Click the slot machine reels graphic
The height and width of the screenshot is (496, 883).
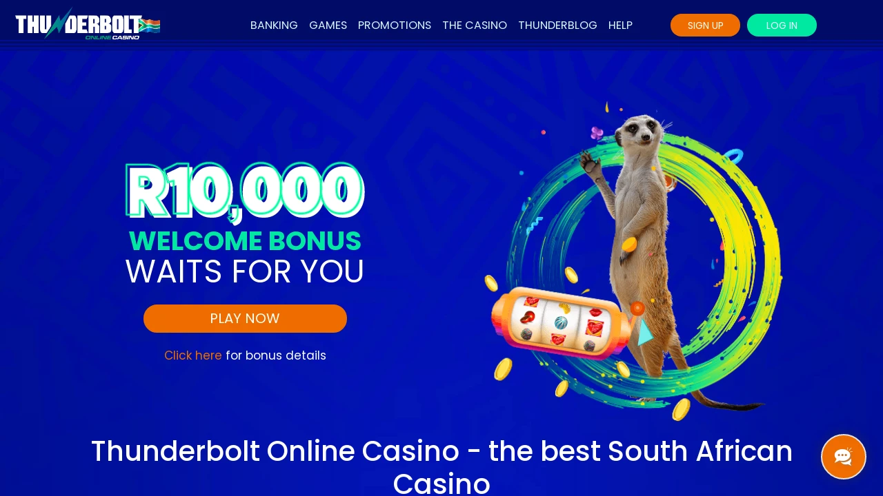[561, 324]
